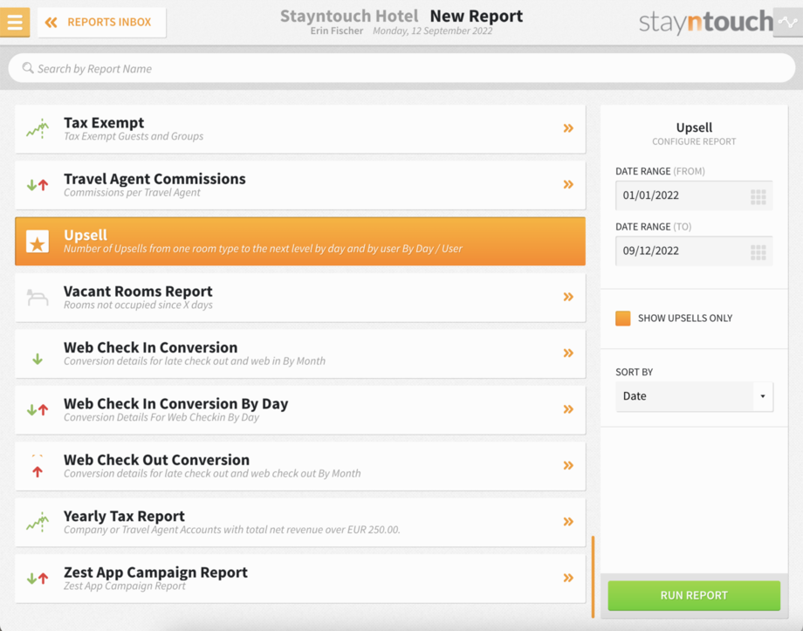Click the orange report list scrollbar
This screenshot has height=631, width=803.
(x=593, y=577)
